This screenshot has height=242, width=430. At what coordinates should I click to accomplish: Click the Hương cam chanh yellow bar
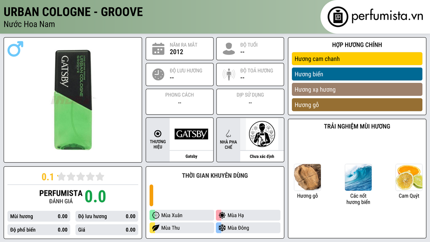pos(357,59)
